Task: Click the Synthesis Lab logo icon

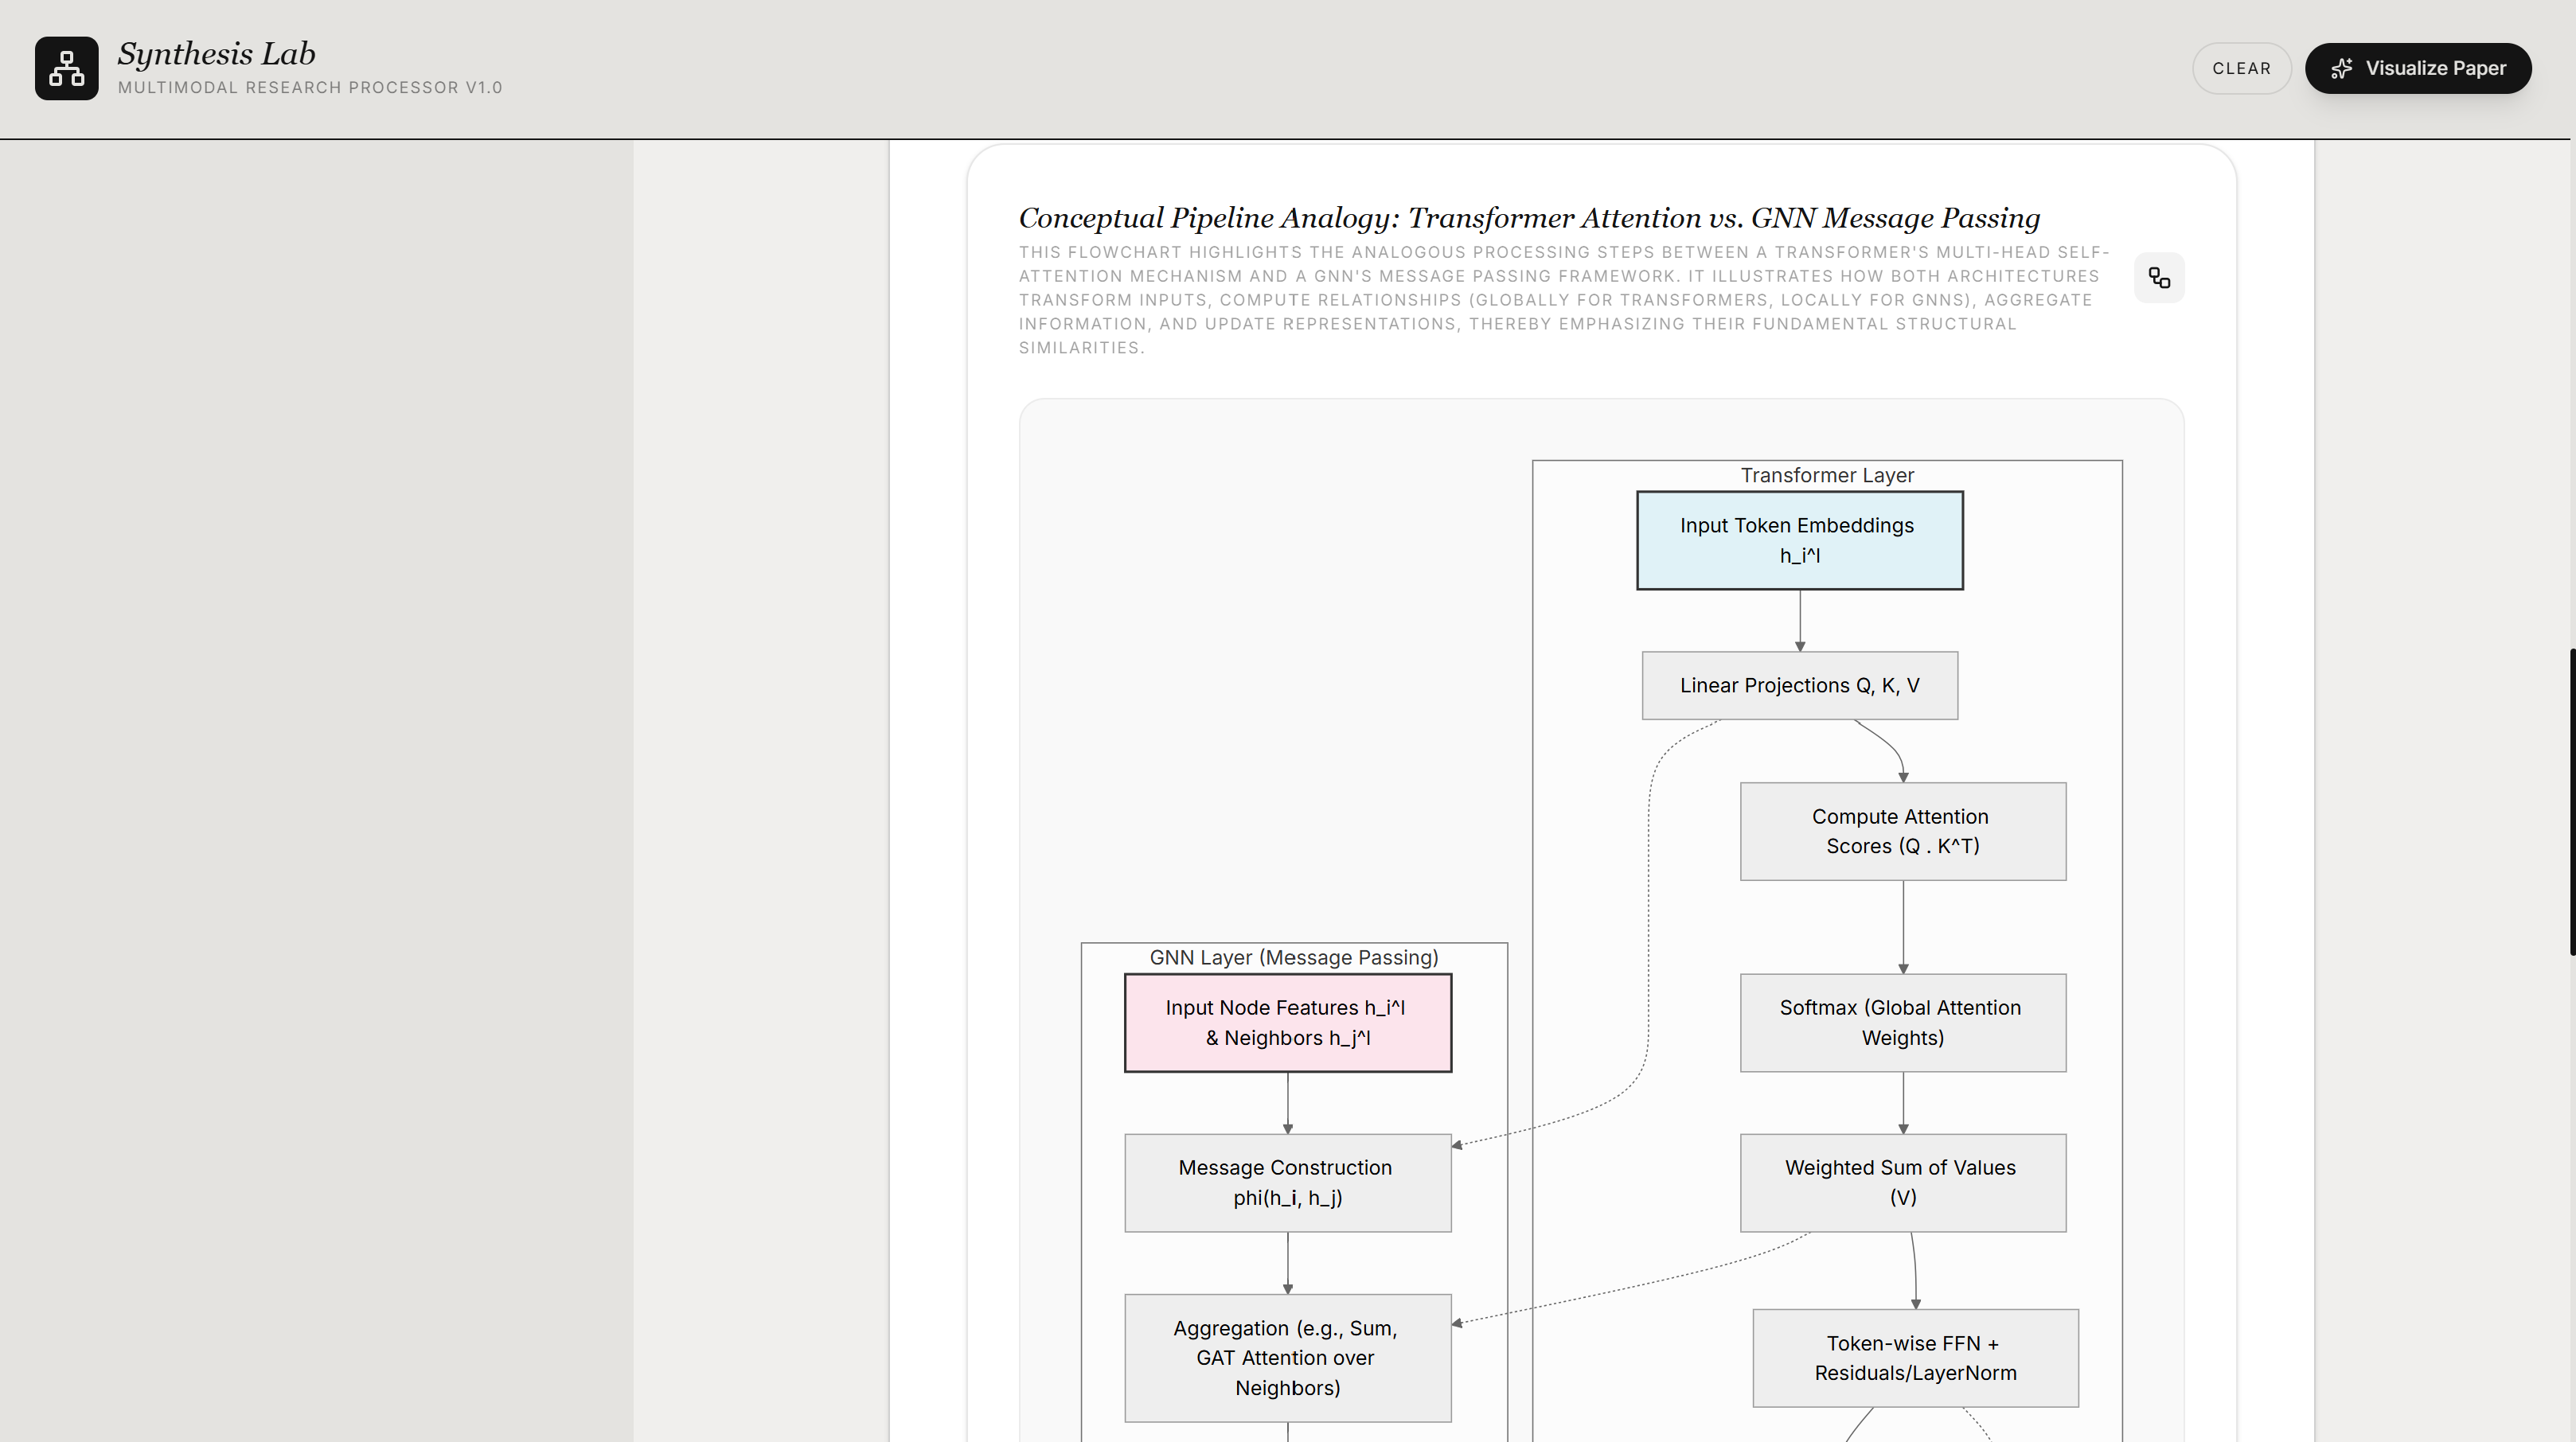Action: tap(66, 68)
